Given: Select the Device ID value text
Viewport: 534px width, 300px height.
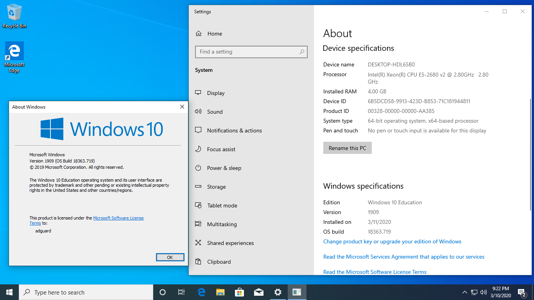Looking at the screenshot, I should (x=419, y=101).
